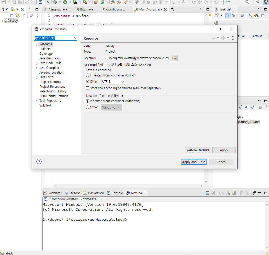The width and height of the screenshot is (269, 255).
Task: Open the Javadoc tab
Action: (73, 193)
